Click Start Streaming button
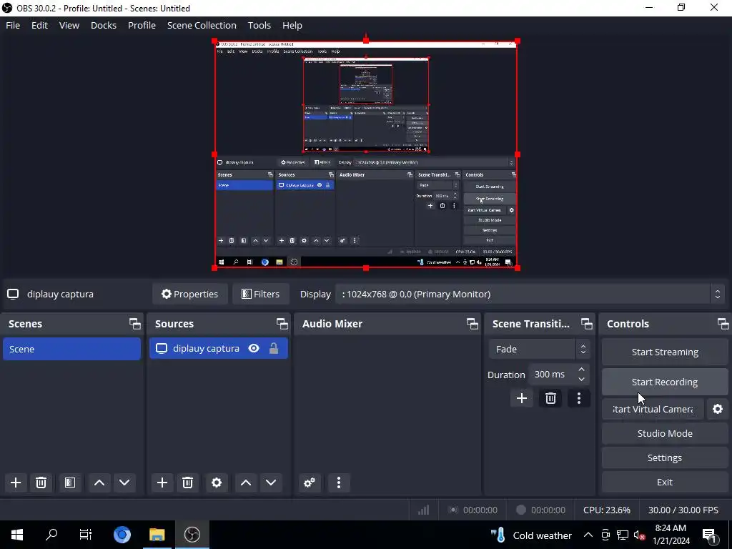The width and height of the screenshot is (732, 549). [665, 352]
